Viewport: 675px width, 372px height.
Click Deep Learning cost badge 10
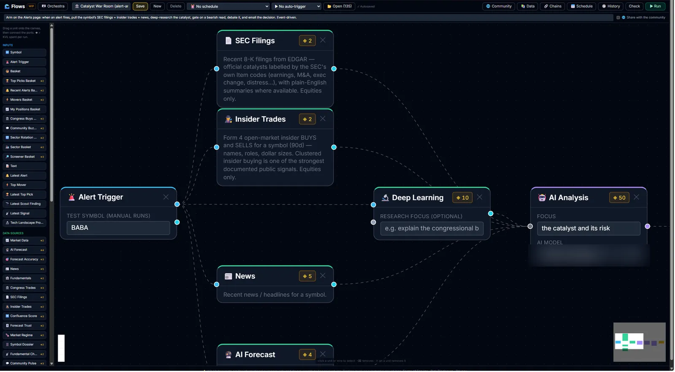coord(462,198)
